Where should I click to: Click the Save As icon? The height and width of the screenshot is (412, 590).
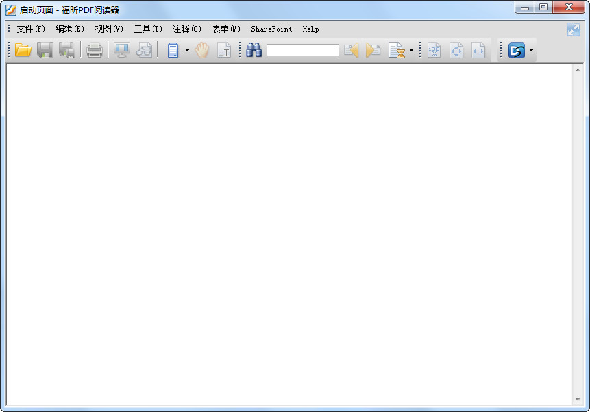click(67, 50)
